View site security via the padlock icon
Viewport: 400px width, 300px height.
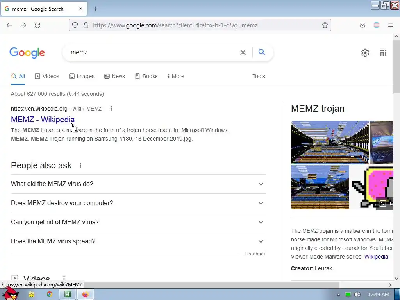coord(86,25)
